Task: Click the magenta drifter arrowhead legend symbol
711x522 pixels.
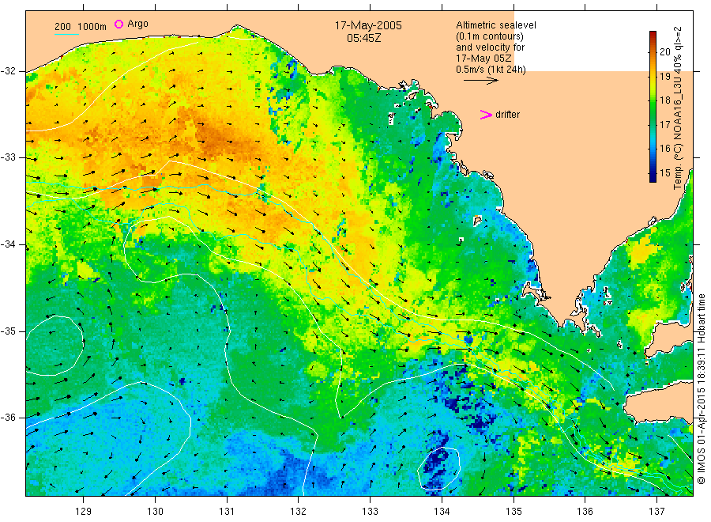Action: (x=486, y=115)
